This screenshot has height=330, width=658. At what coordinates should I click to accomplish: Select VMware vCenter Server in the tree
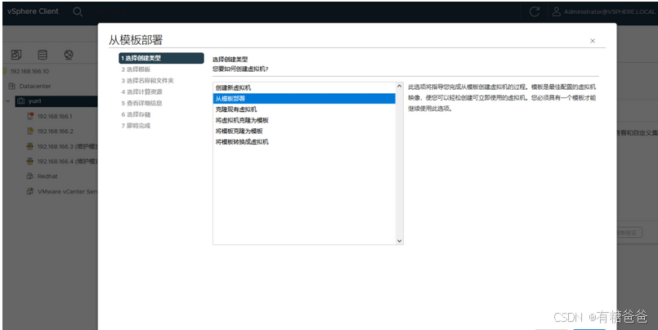coord(67,191)
